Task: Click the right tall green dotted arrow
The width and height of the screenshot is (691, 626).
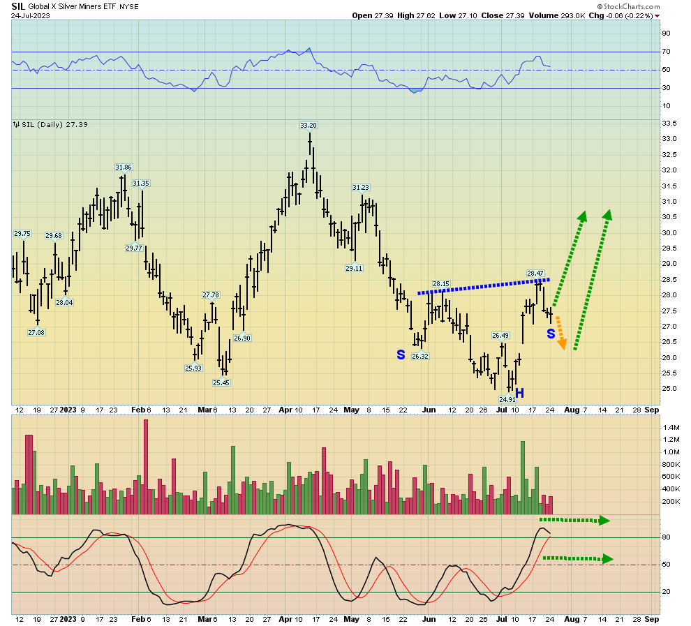Action: [593, 280]
